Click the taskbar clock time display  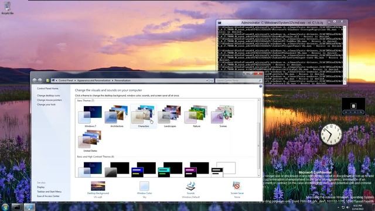pyautogui.click(x=358, y=207)
